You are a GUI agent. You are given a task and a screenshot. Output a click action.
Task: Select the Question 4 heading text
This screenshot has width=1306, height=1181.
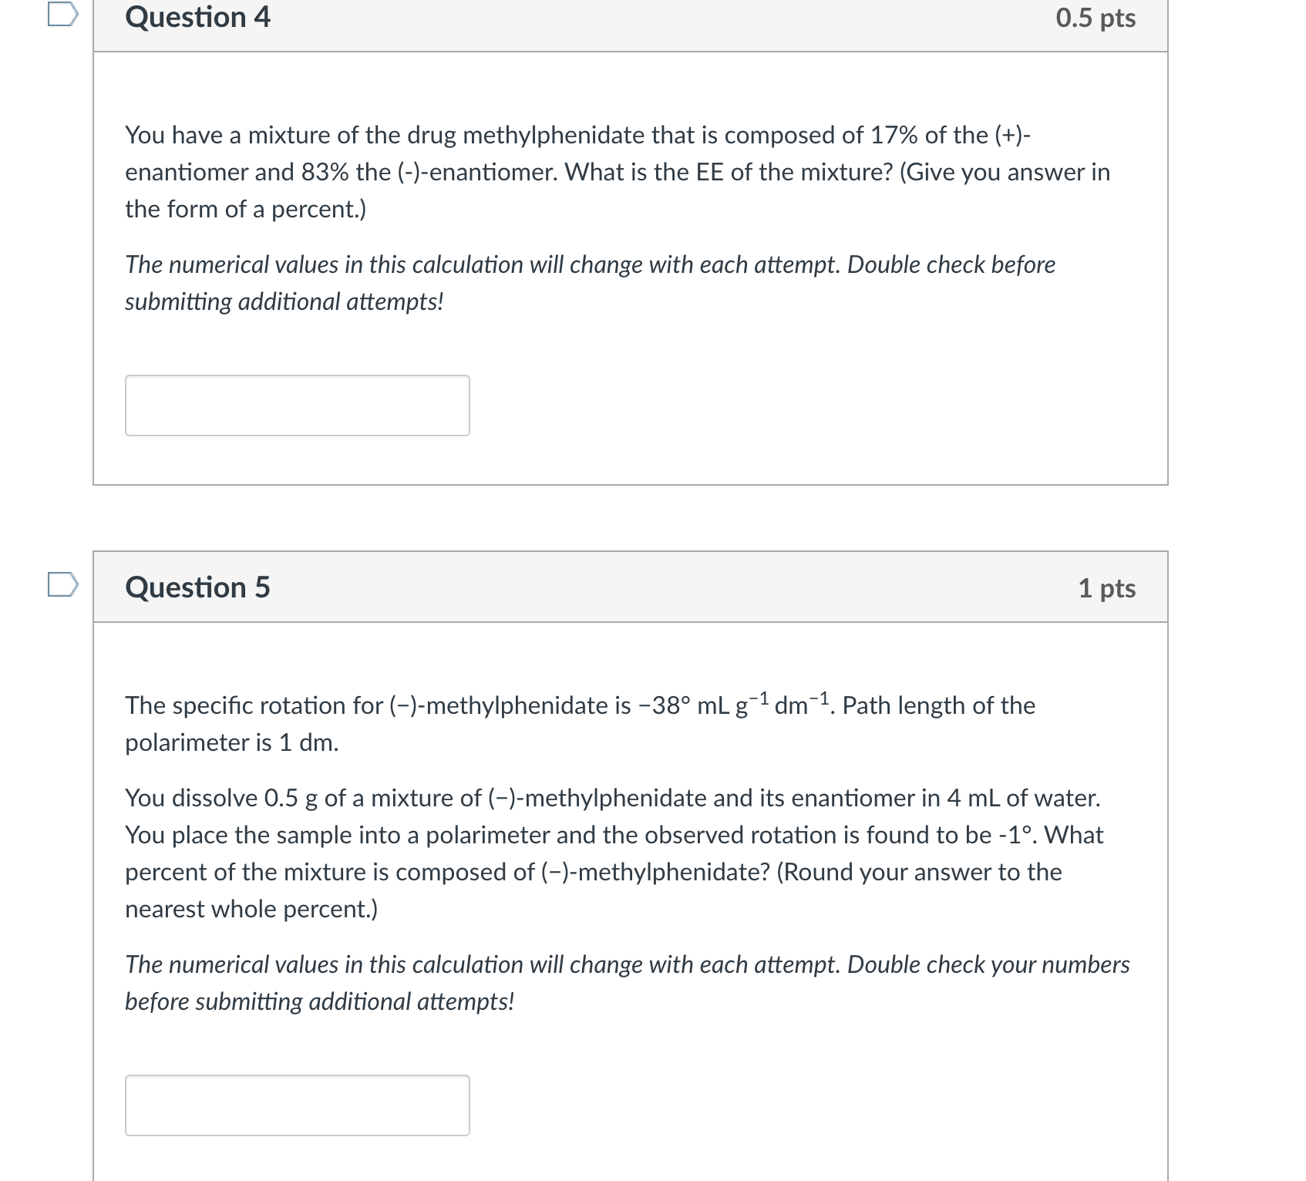pyautogui.click(x=197, y=17)
